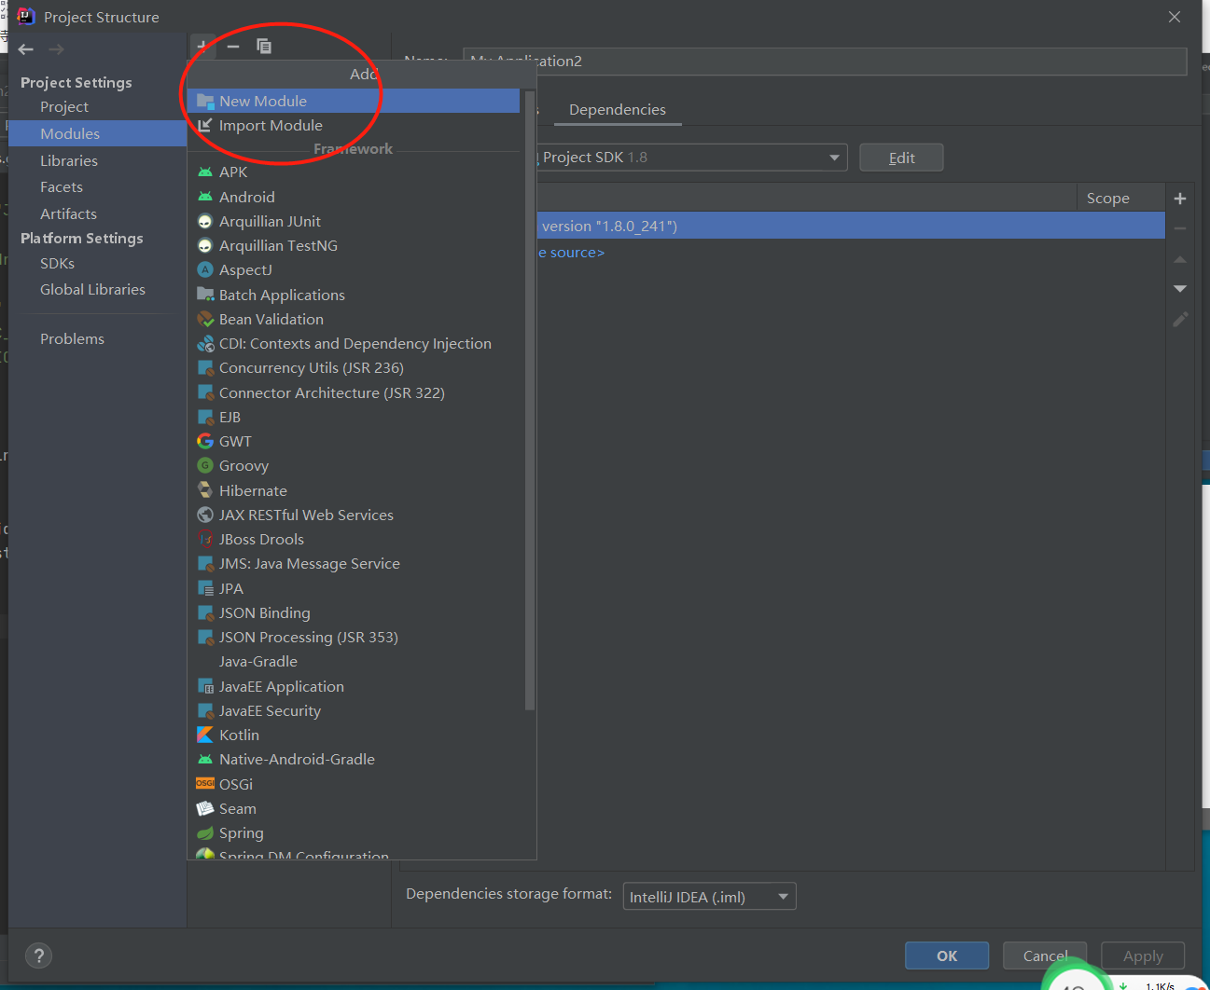
Task: Open Modules settings in sidebar
Action: point(97,133)
